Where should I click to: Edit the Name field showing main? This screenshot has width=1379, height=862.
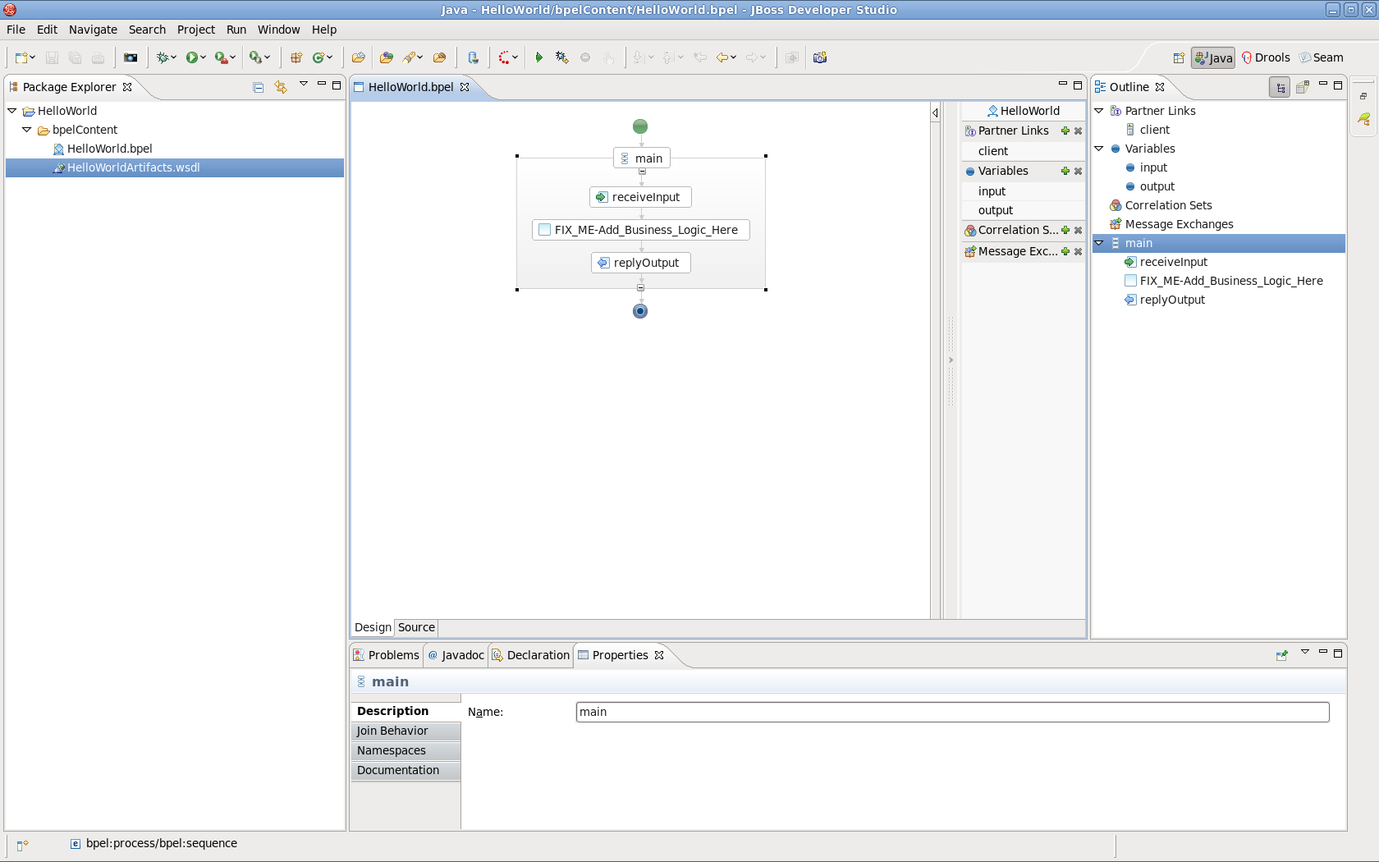(x=952, y=712)
